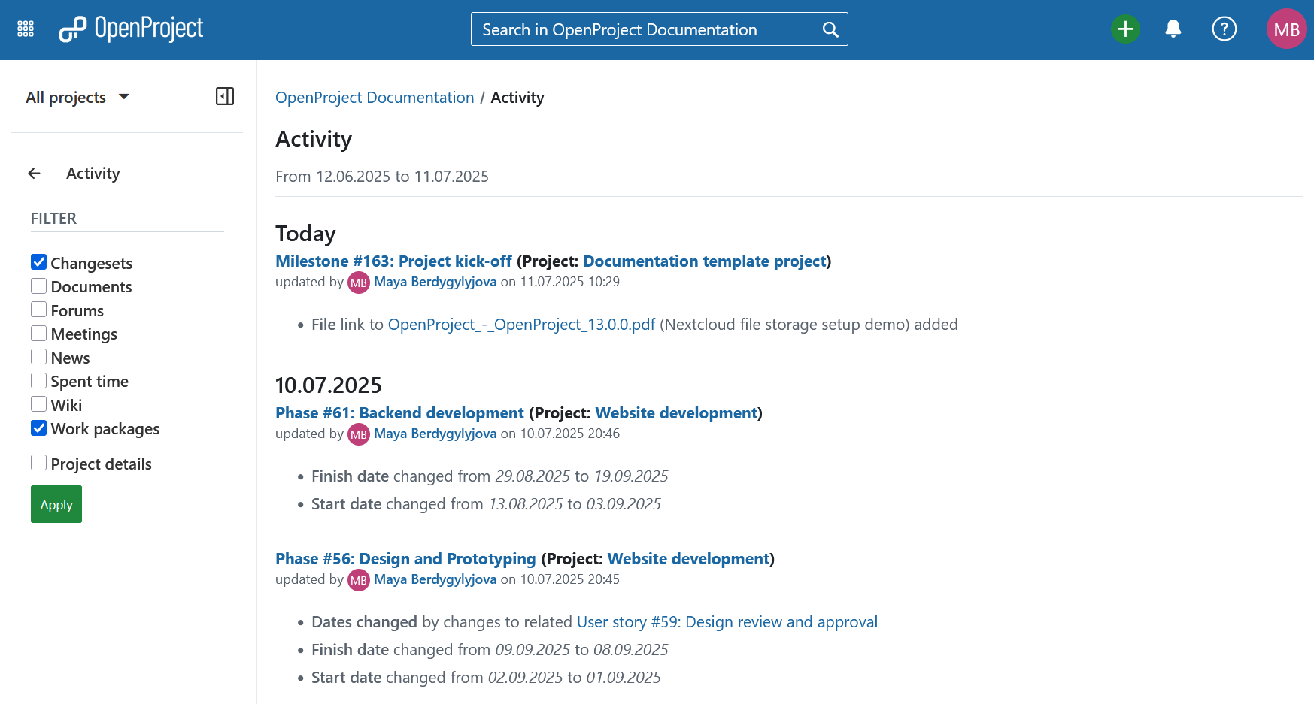Open Milestone #163: Project kick-off
The image size is (1314, 704).
(393, 261)
